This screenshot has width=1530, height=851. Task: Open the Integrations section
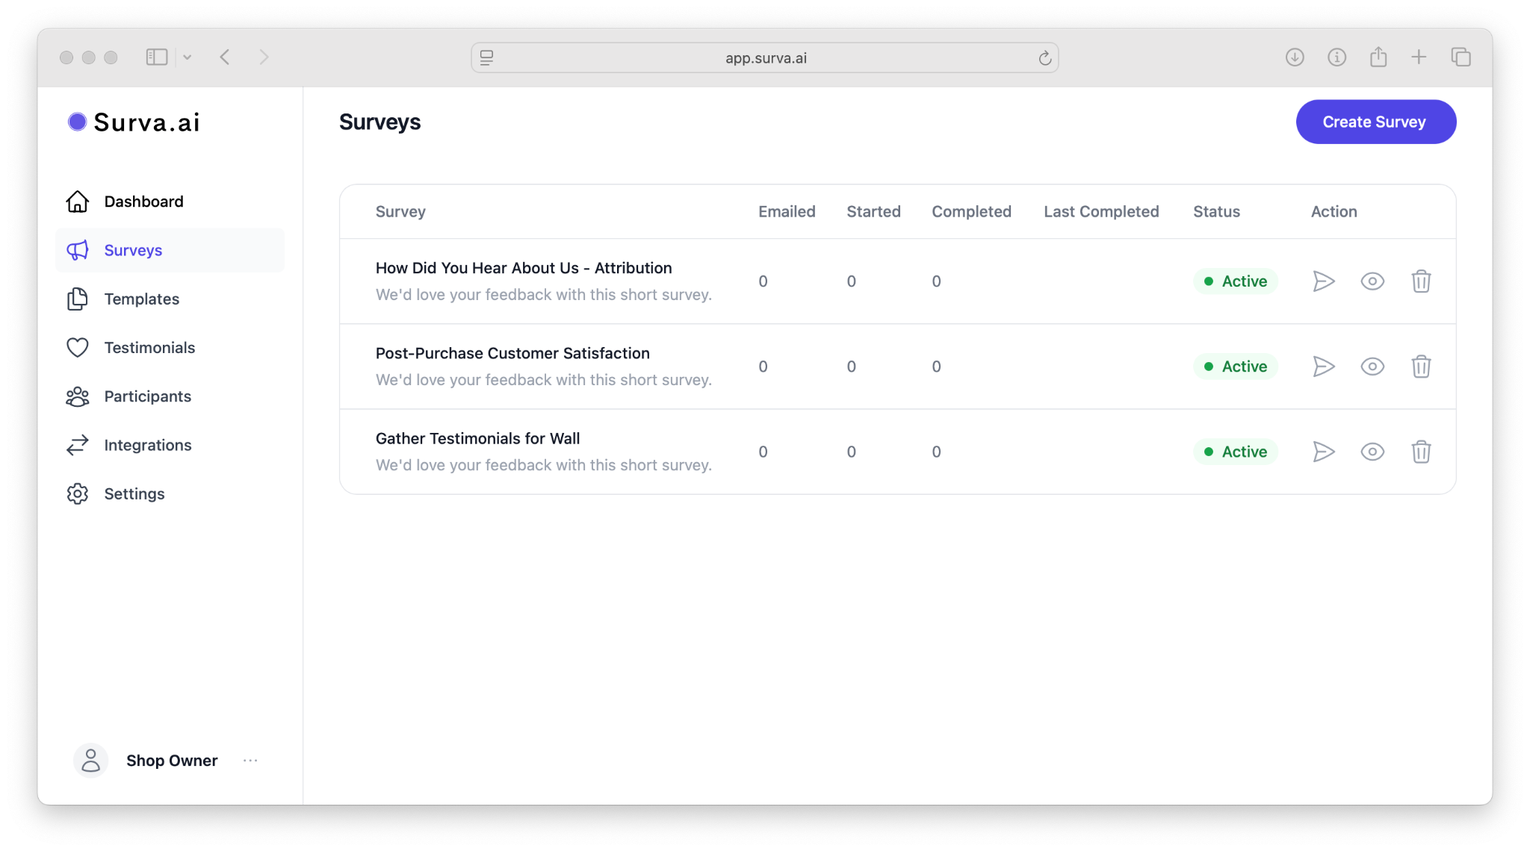point(147,446)
